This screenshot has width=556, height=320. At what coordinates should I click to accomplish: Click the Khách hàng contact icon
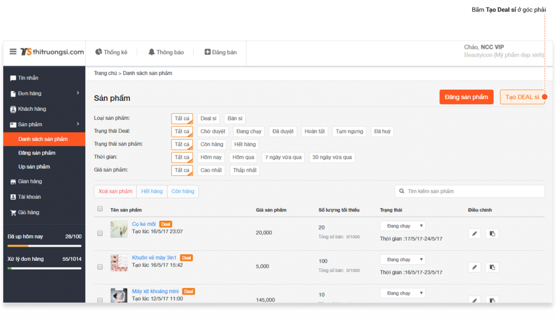[13, 109]
